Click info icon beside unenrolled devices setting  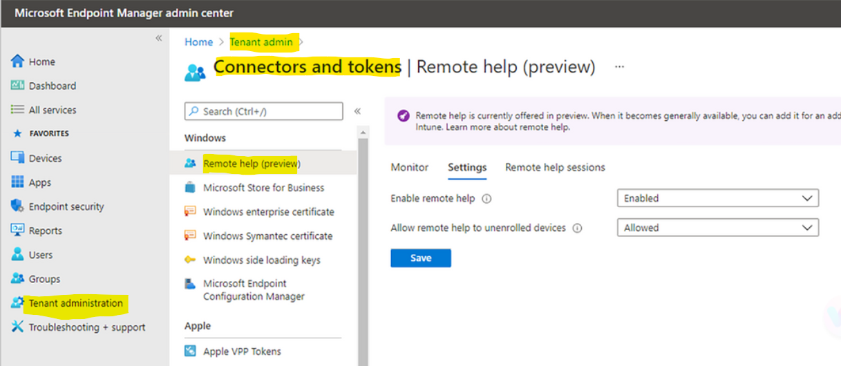[x=578, y=228]
